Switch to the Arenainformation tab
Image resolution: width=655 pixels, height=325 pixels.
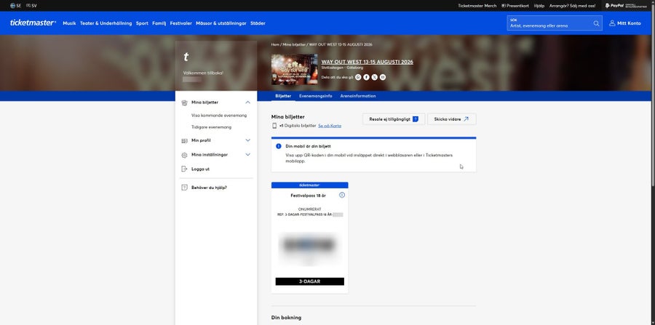coord(358,96)
